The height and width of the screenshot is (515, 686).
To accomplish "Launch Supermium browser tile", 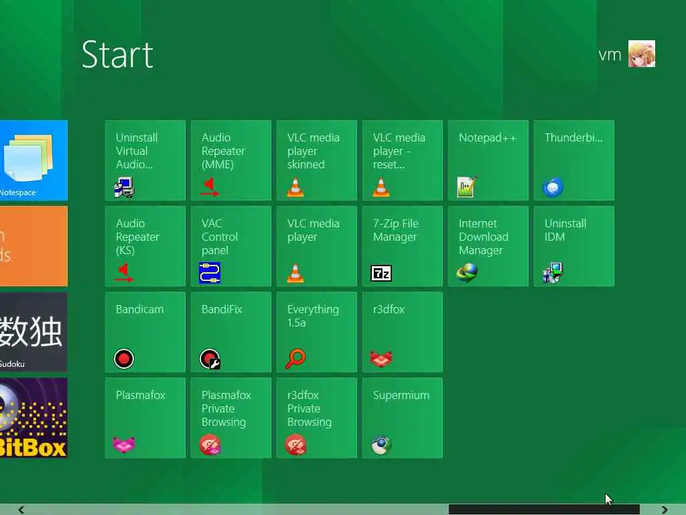I will (x=403, y=418).
